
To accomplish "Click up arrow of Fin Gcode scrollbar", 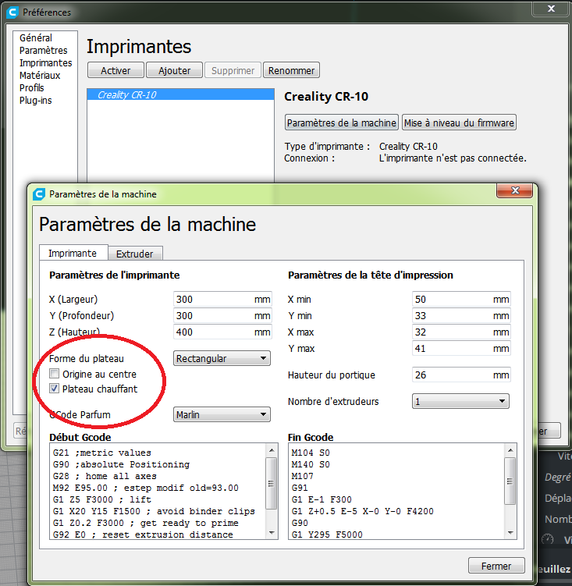I will [510, 450].
